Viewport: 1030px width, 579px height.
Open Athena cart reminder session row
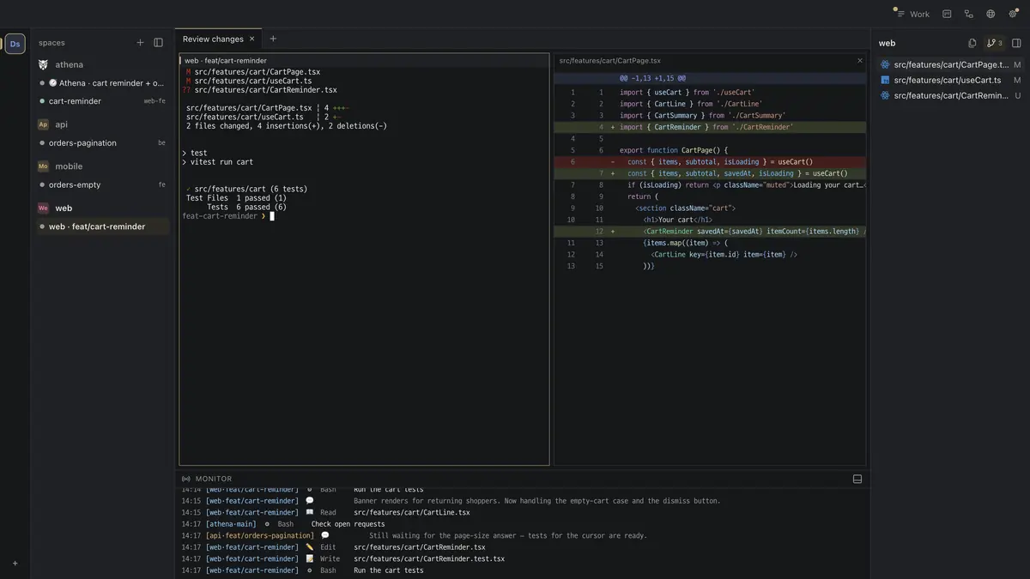point(103,83)
